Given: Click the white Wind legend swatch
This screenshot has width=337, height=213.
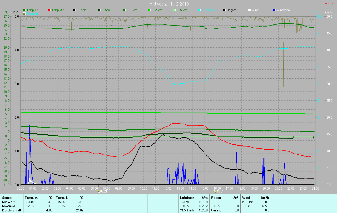Looking at the screenshot, I should pos(249,10).
